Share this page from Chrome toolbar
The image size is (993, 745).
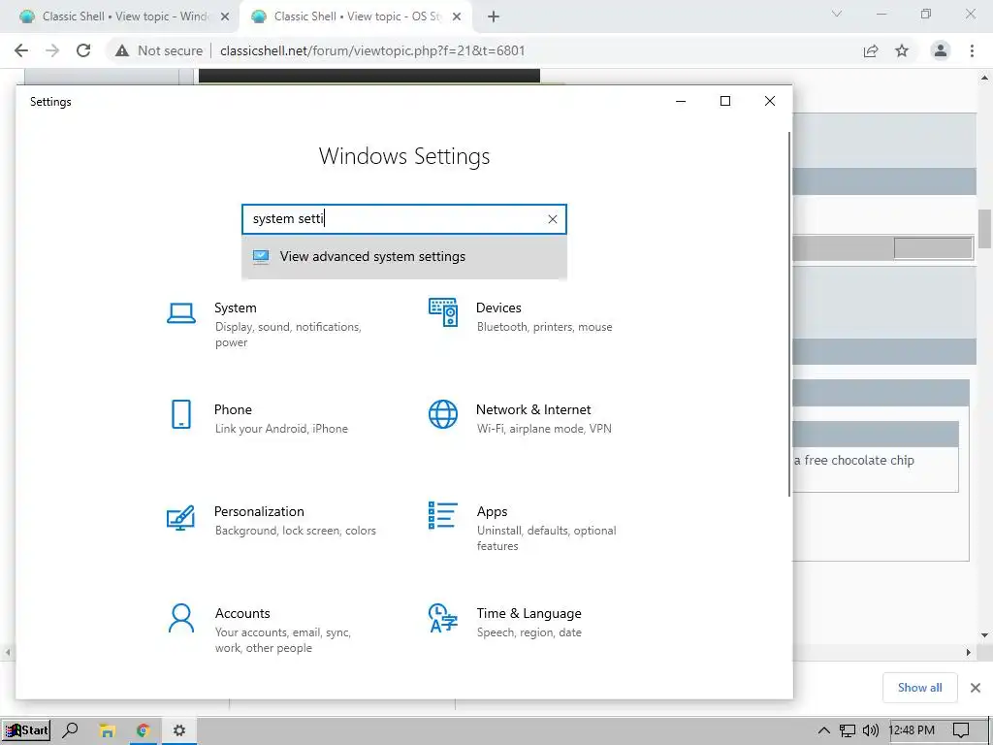(871, 50)
